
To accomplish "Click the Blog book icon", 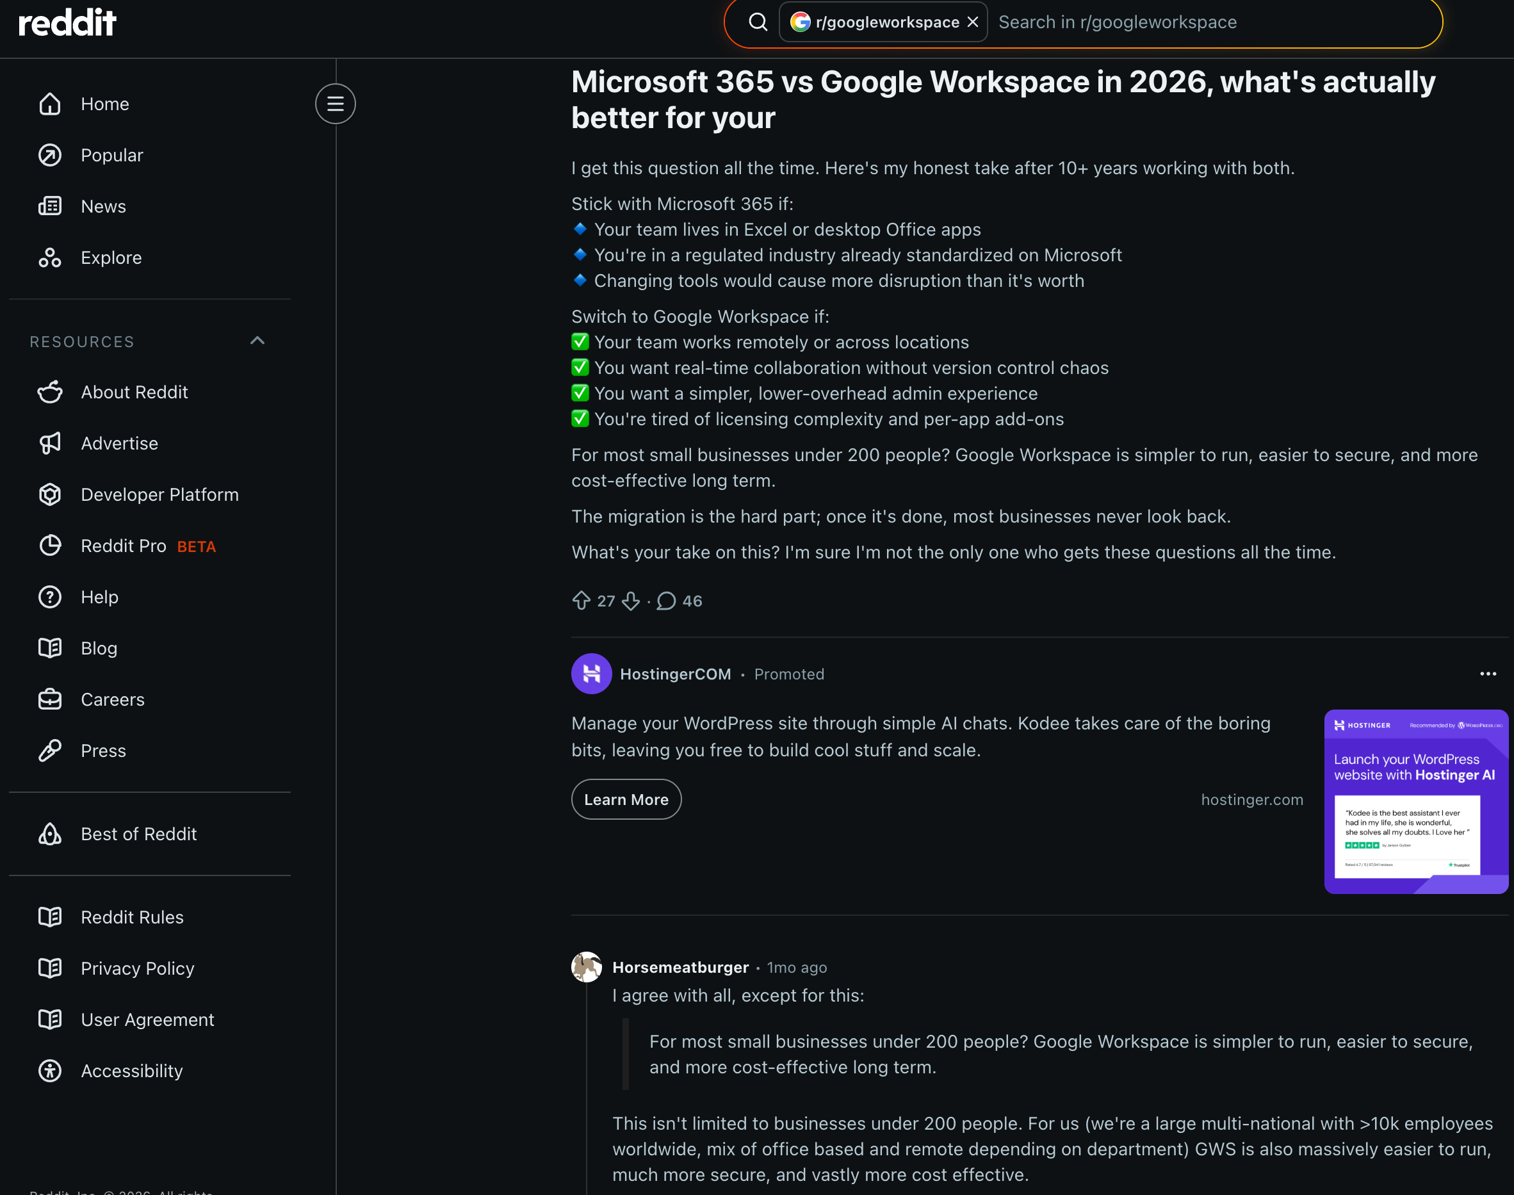I will click(x=50, y=648).
